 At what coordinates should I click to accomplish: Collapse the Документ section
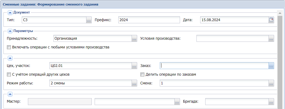click(10, 12)
